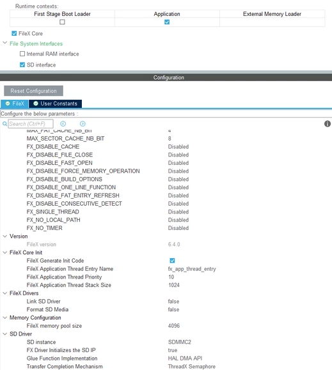Uncheck the Application runtime context checkbox
The width and height of the screenshot is (332, 370).
[167, 22]
